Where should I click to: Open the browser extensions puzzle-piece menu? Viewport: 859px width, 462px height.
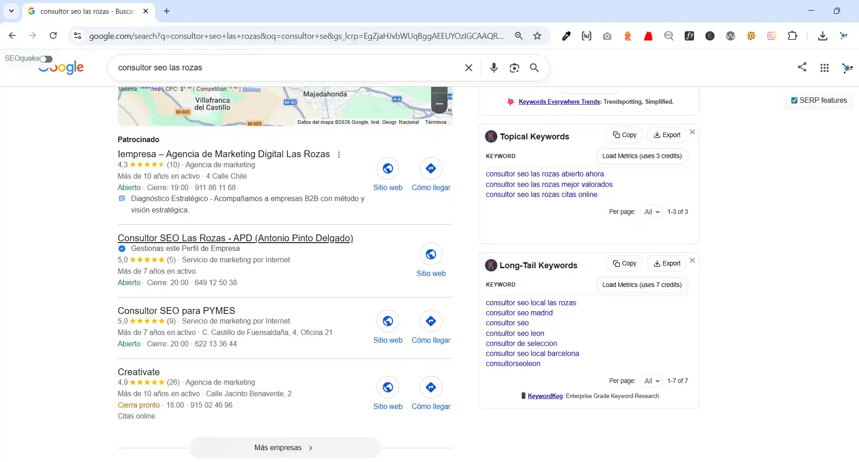(x=793, y=36)
